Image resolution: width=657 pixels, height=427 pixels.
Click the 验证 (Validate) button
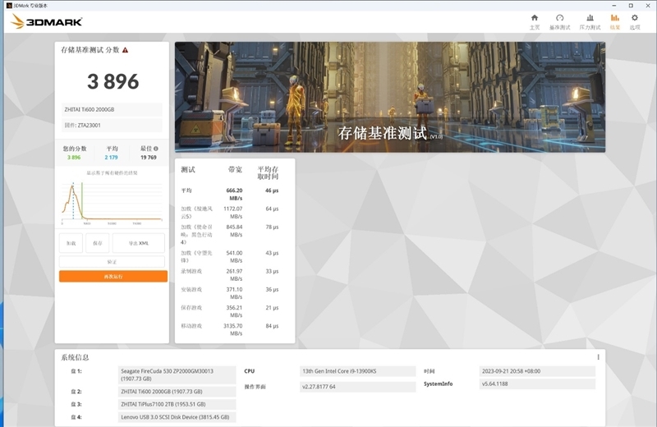point(112,262)
